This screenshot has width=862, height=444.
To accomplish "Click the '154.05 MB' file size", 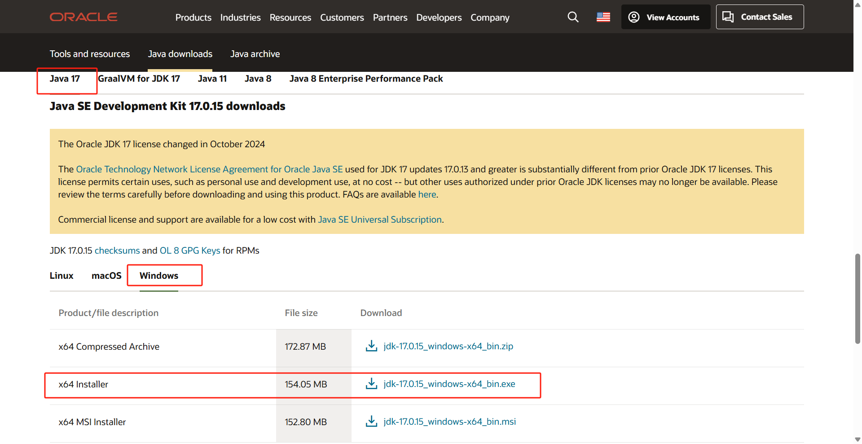I will click(306, 384).
